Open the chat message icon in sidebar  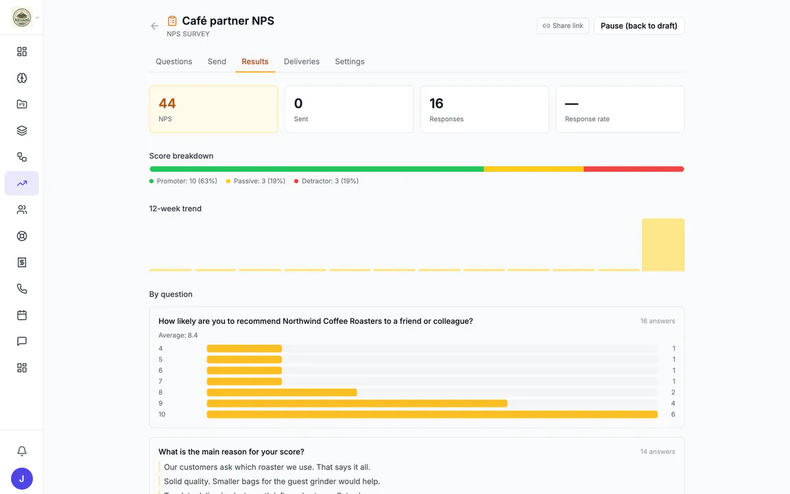(22, 341)
